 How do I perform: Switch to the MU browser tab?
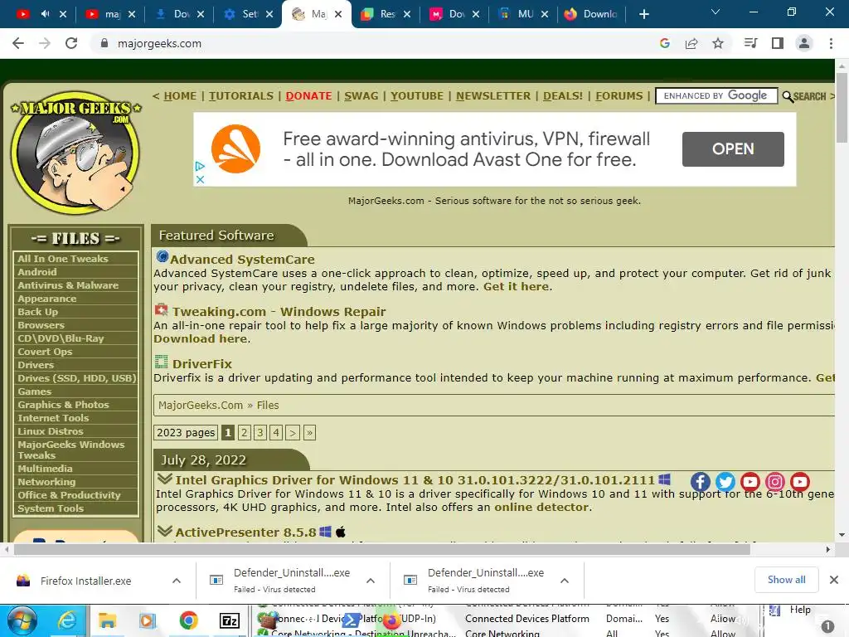(x=524, y=14)
